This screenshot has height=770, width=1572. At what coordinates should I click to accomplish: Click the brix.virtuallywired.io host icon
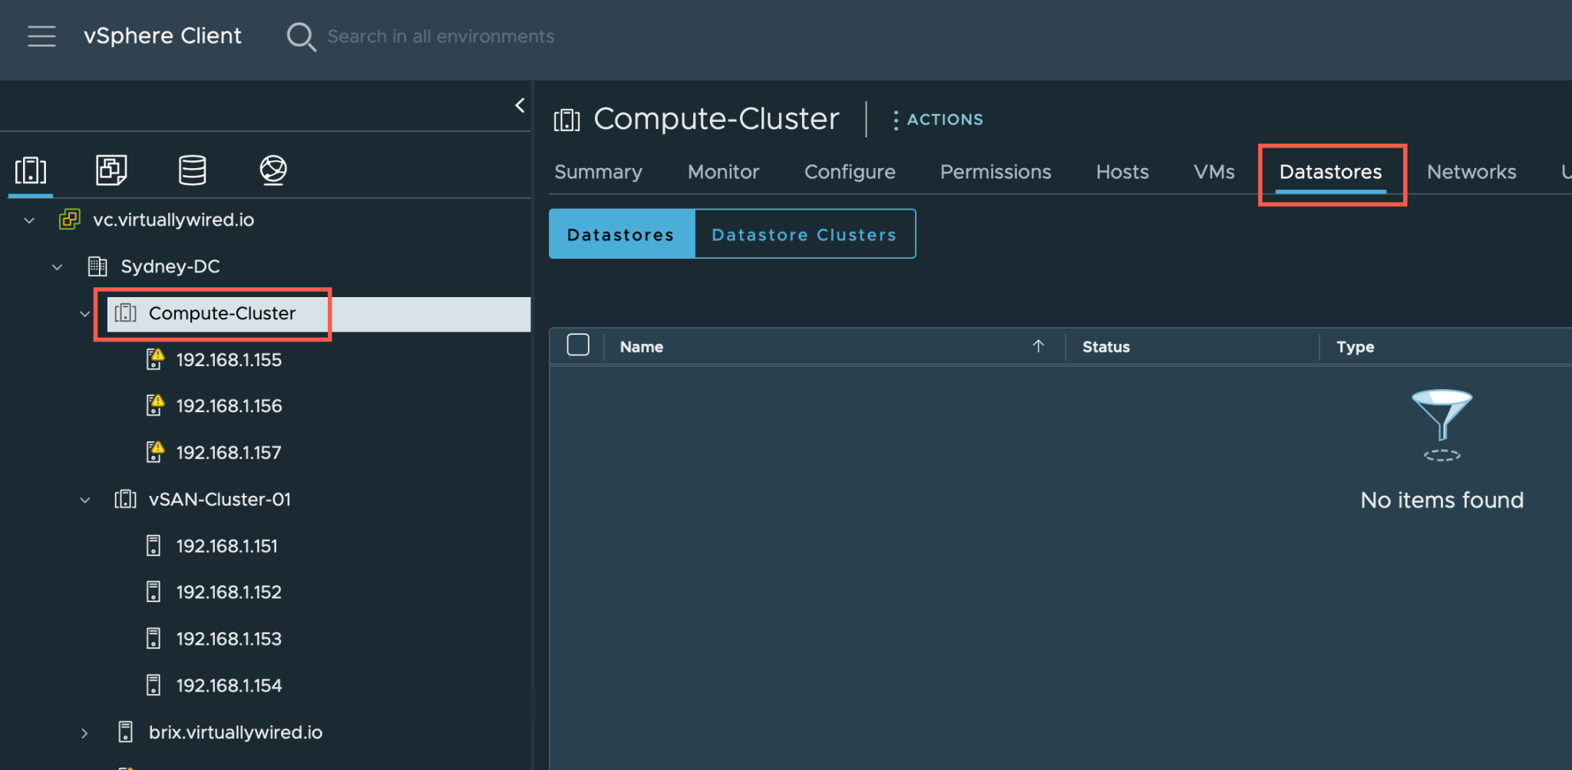pyautogui.click(x=126, y=732)
